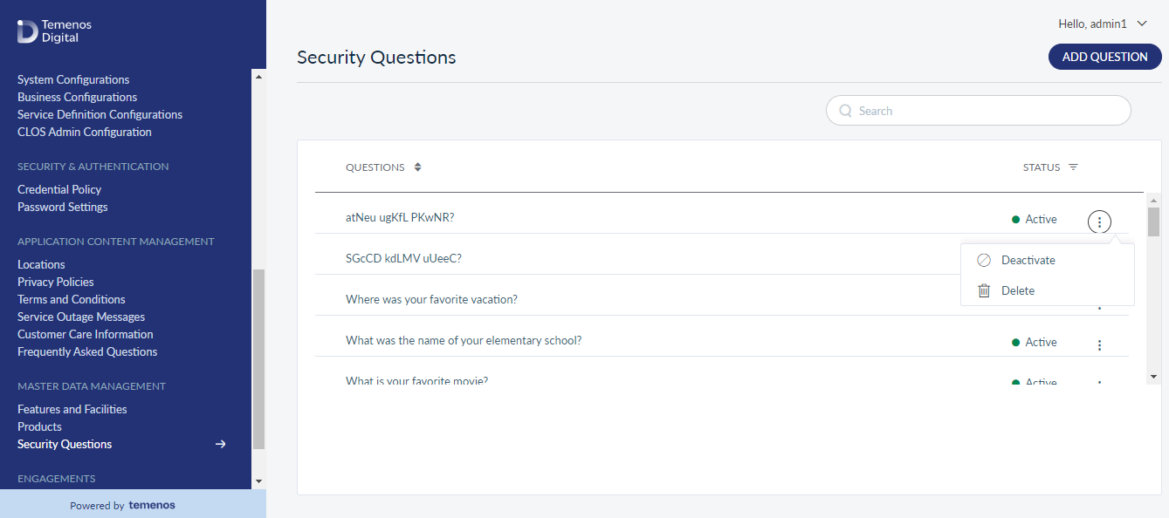This screenshot has width=1169, height=518.
Task: Click arrow beside Security Questions sidebar item
Action: pos(221,444)
